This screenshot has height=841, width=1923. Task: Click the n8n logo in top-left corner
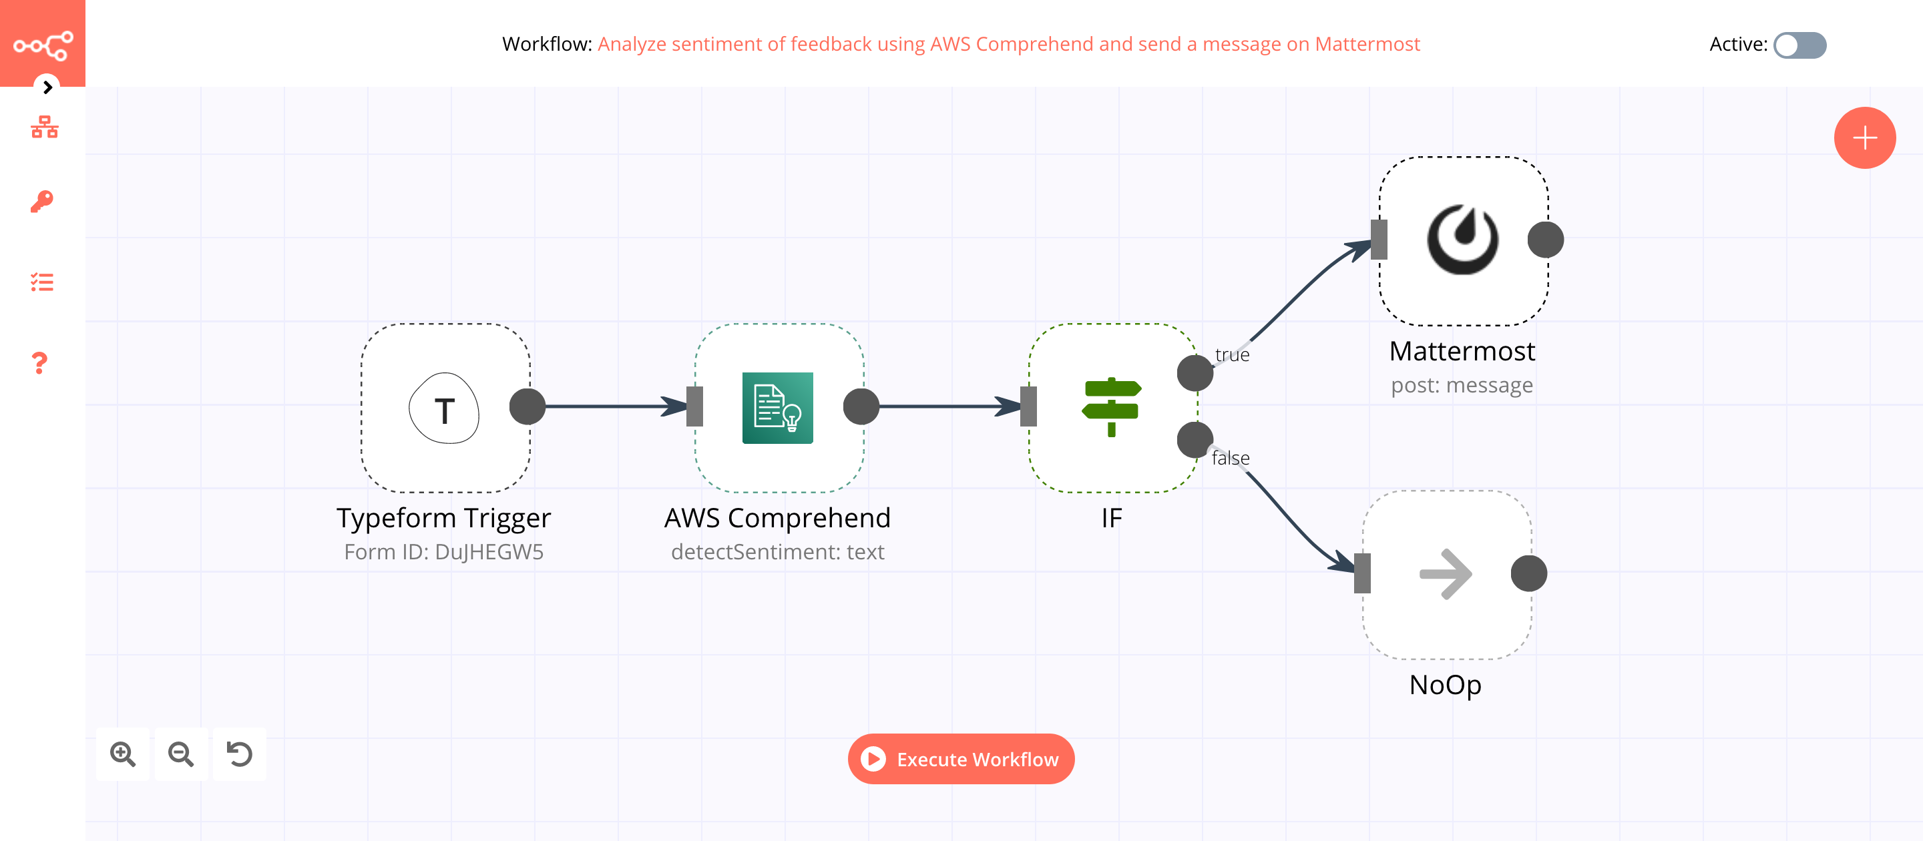pyautogui.click(x=43, y=44)
